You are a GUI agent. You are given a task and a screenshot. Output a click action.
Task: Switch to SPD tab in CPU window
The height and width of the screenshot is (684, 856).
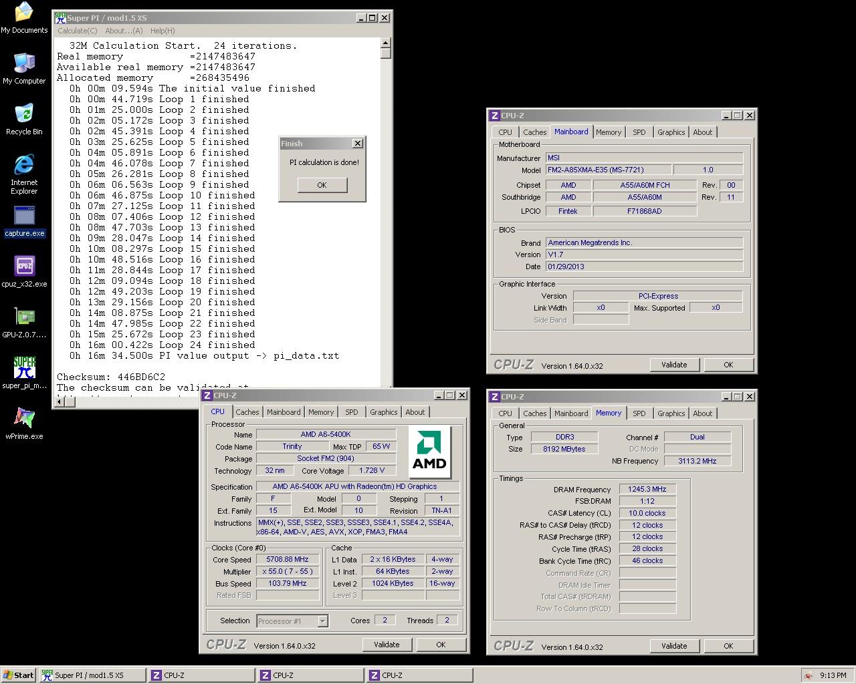pyautogui.click(x=352, y=412)
